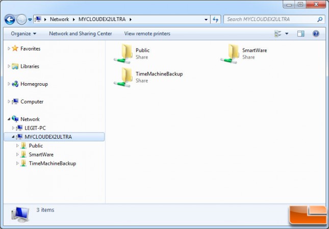
Task: Click the MYCLOUDEX2ULTRA computer icon in tree
Action: click(19, 137)
